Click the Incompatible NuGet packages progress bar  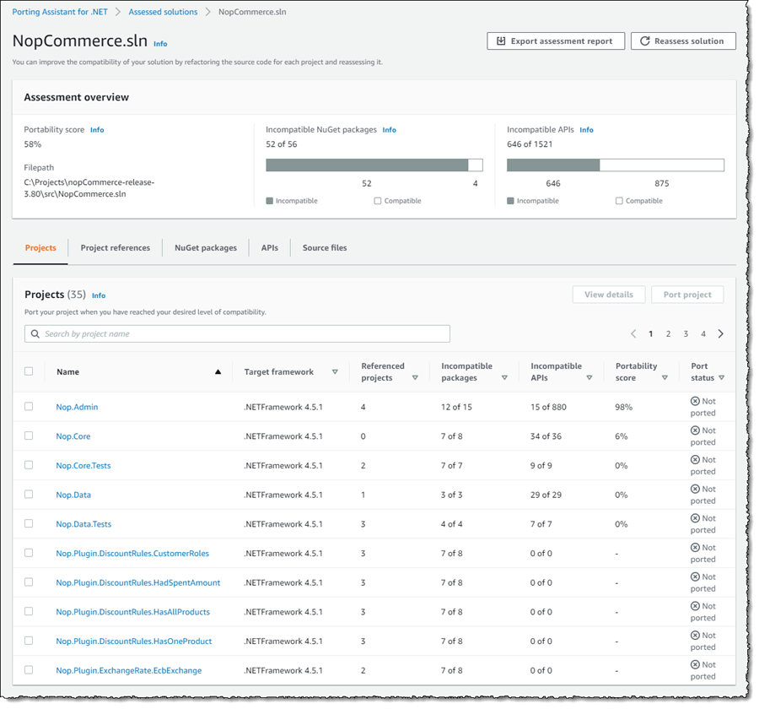coord(374,165)
